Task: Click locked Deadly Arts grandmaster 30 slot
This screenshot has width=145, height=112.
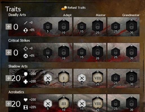Action: coord(131,27)
